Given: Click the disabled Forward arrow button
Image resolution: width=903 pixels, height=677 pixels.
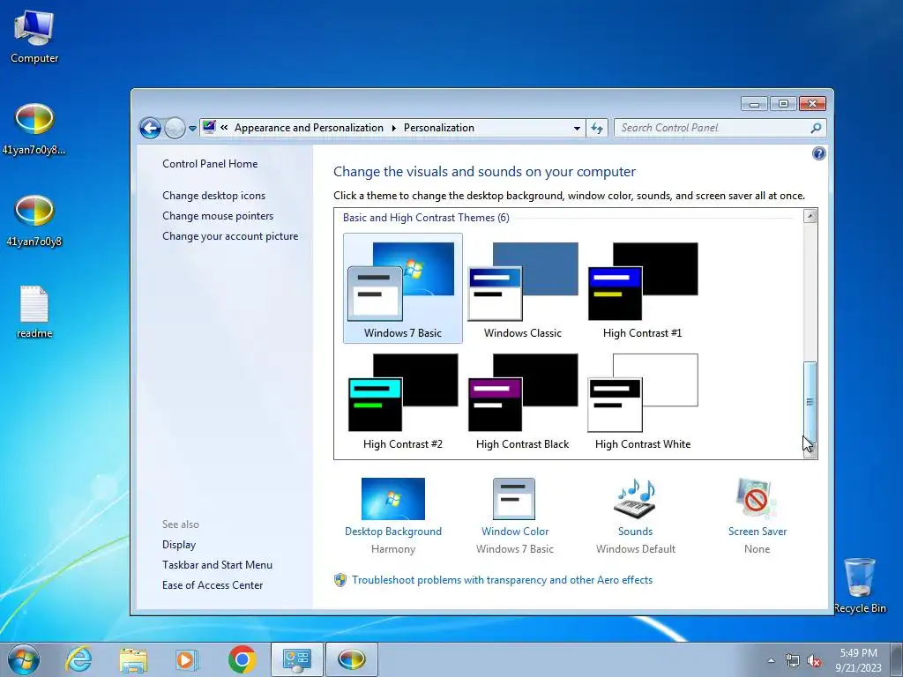Looking at the screenshot, I should tap(175, 128).
